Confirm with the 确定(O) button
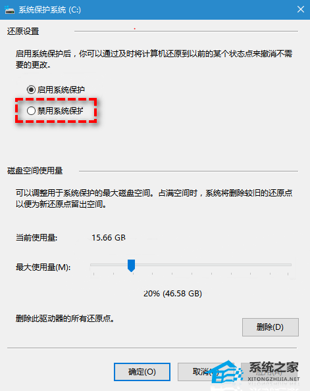The height and width of the screenshot is (391, 310). [x=142, y=372]
